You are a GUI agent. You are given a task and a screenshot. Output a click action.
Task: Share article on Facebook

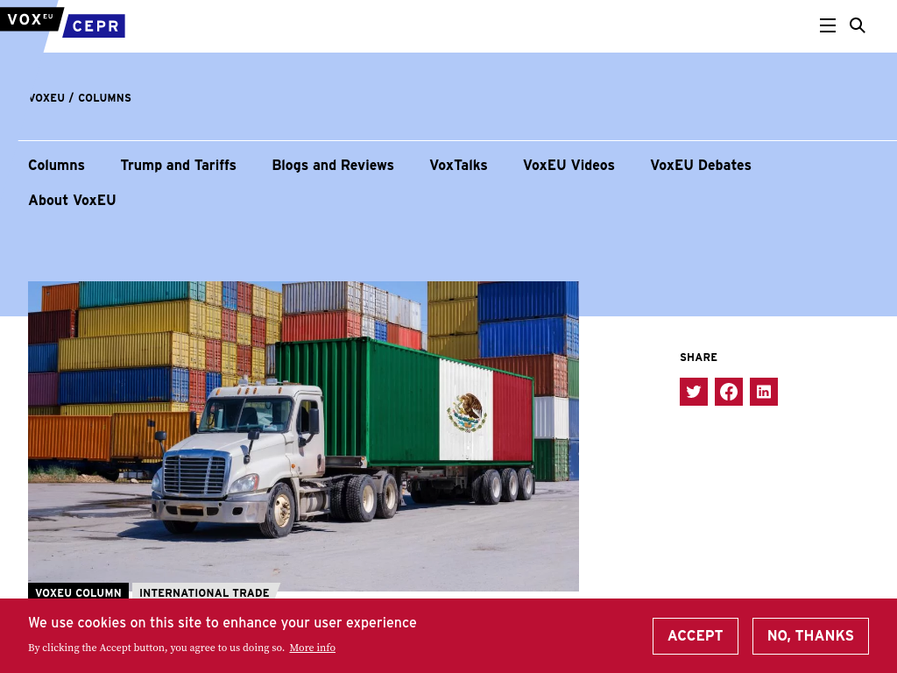coord(728,392)
